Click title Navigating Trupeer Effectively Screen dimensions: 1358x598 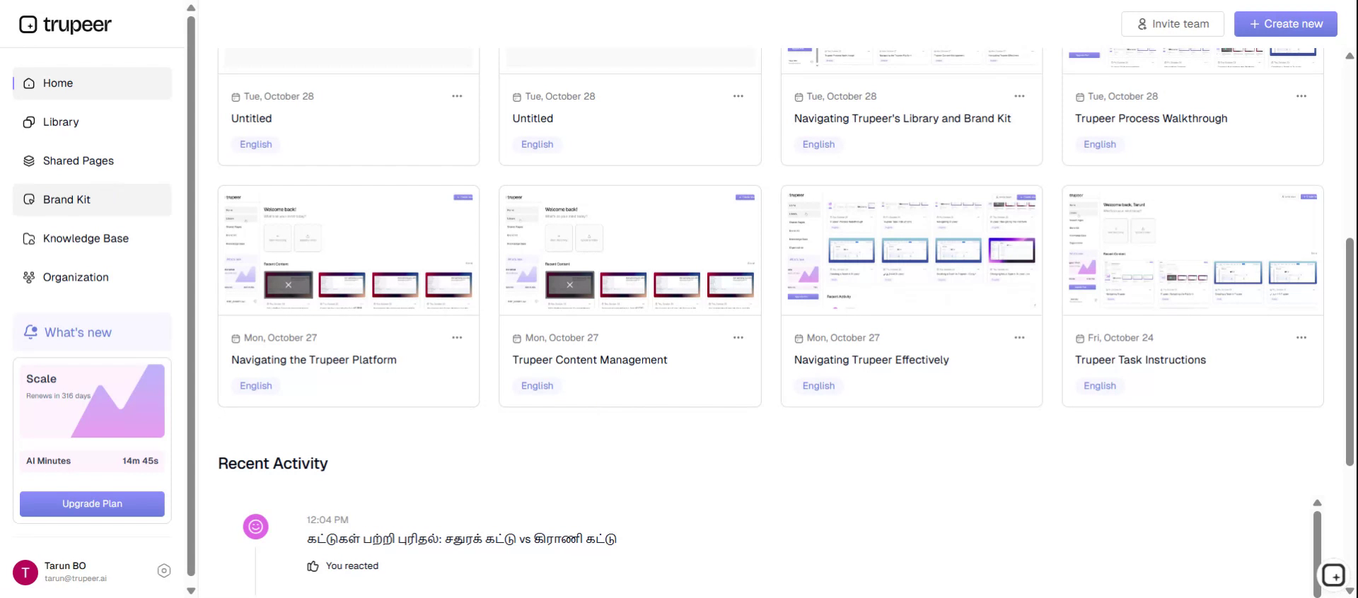[x=871, y=360]
